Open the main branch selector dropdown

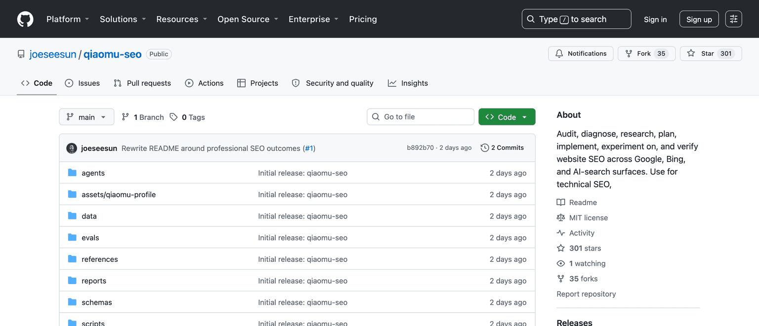click(x=86, y=117)
